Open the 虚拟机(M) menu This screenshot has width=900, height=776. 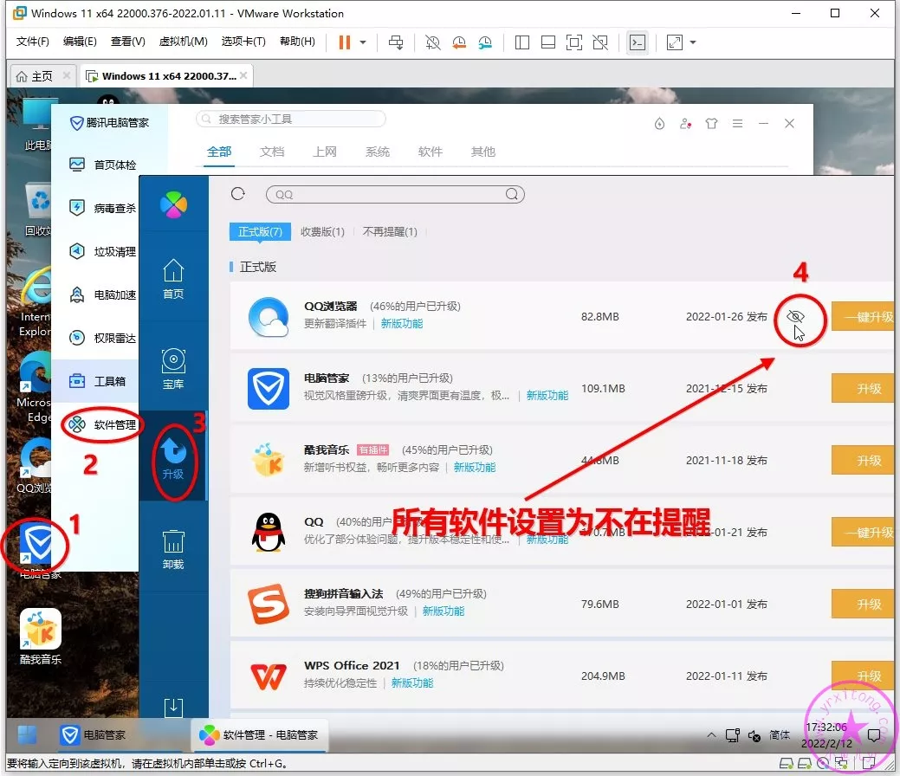point(183,42)
